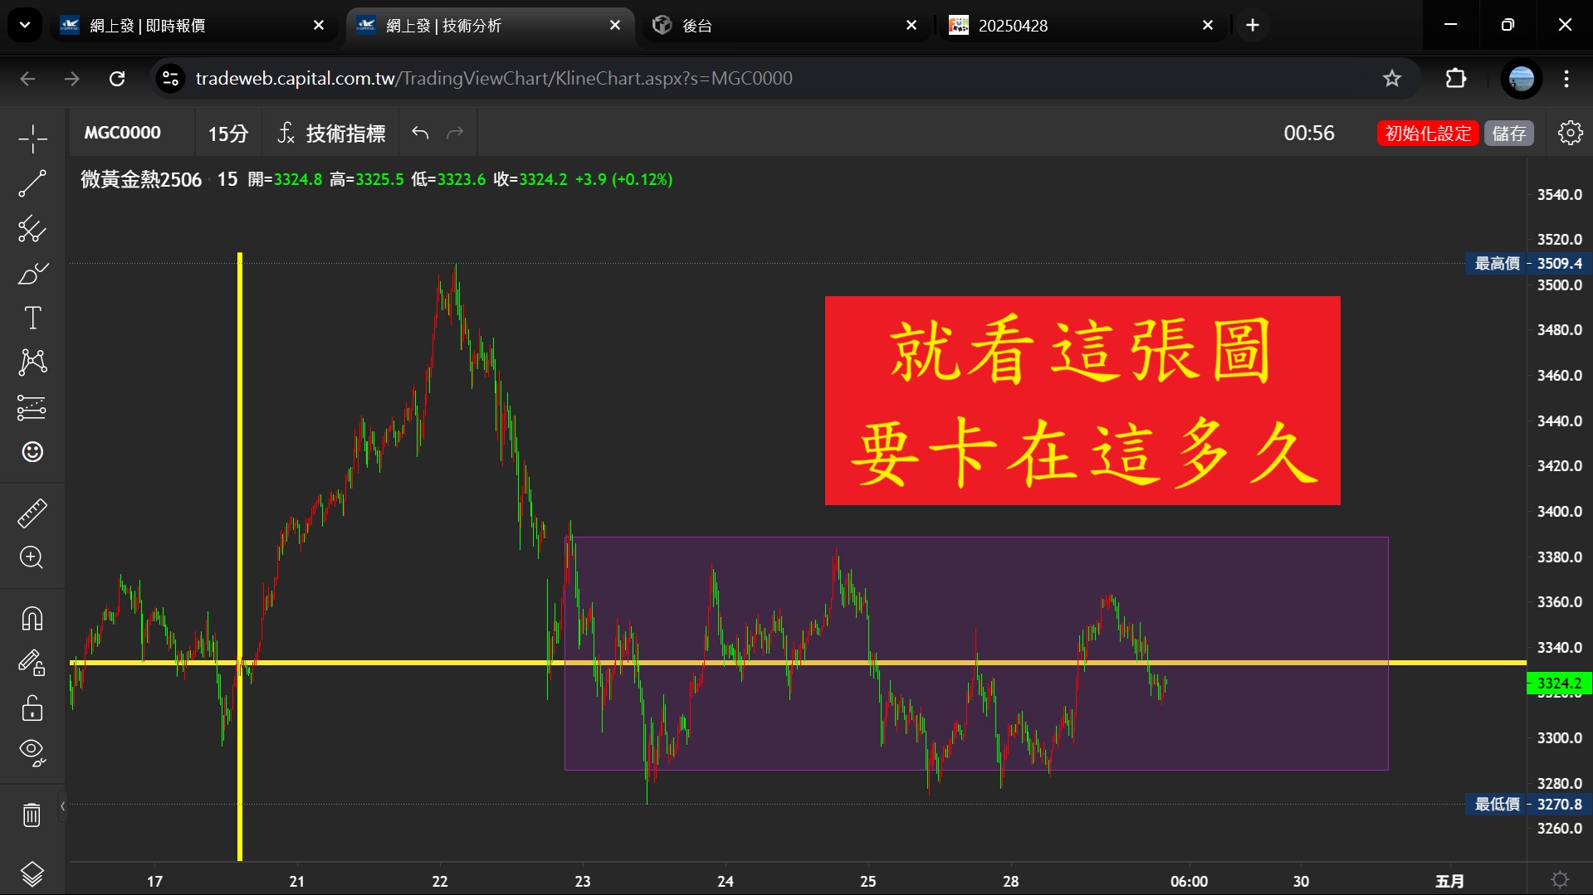Switch to the 網上發 即時報價 tab
This screenshot has height=895, width=1593.
pos(191,26)
